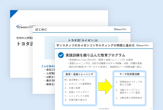The image size is (163, 110).
Task: Click the bullet starting 以前か
Action: tap(50, 77)
